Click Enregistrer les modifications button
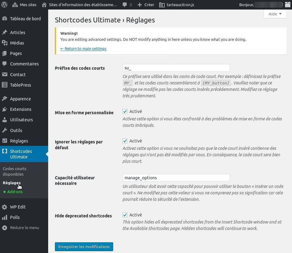 (x=84, y=247)
